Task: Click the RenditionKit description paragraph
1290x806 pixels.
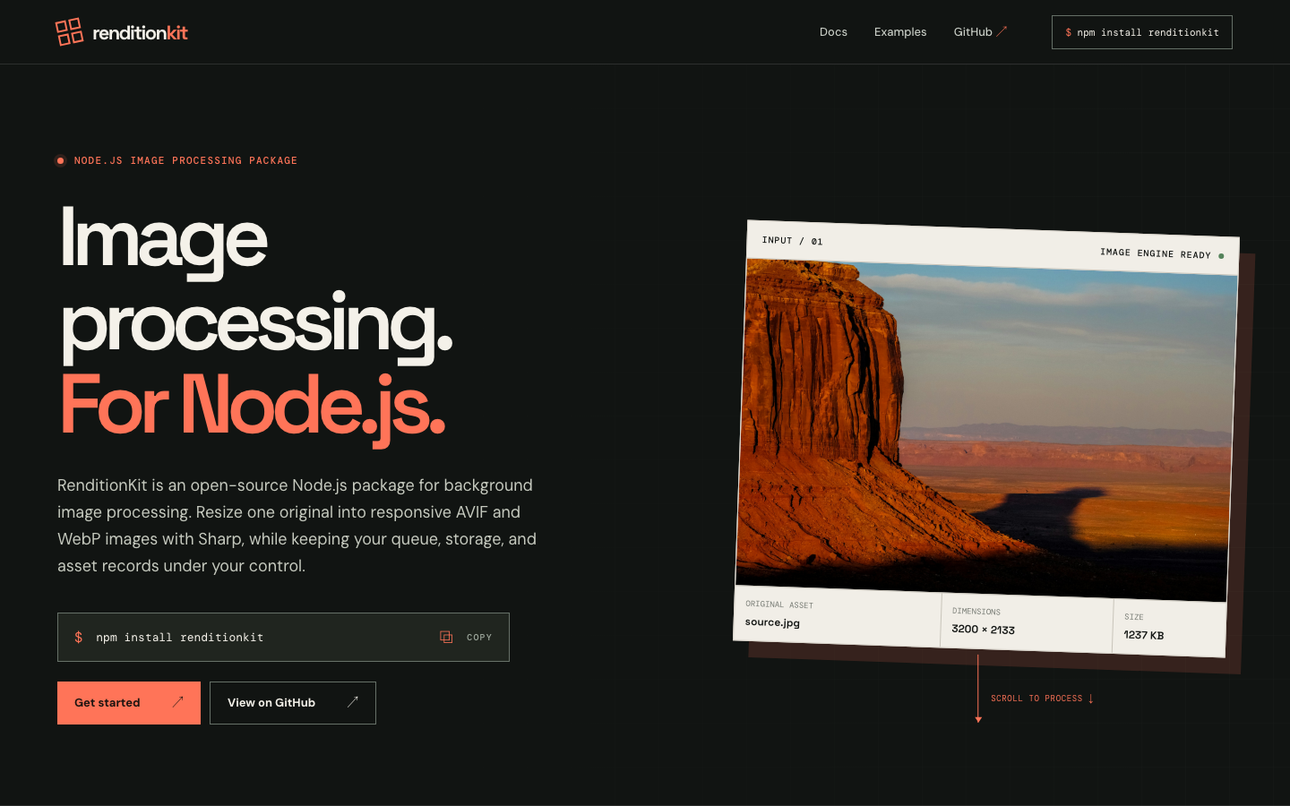Action: pos(297,526)
